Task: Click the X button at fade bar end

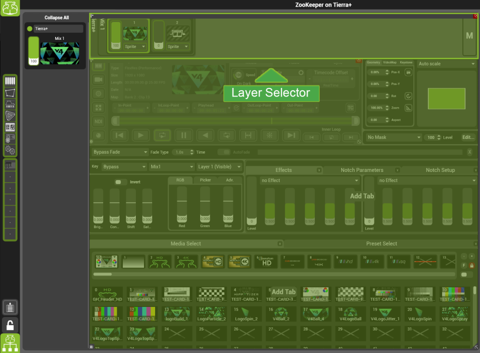Action: tap(469, 152)
